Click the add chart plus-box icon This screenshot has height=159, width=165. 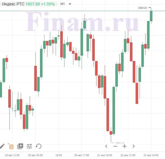tap(20, 146)
